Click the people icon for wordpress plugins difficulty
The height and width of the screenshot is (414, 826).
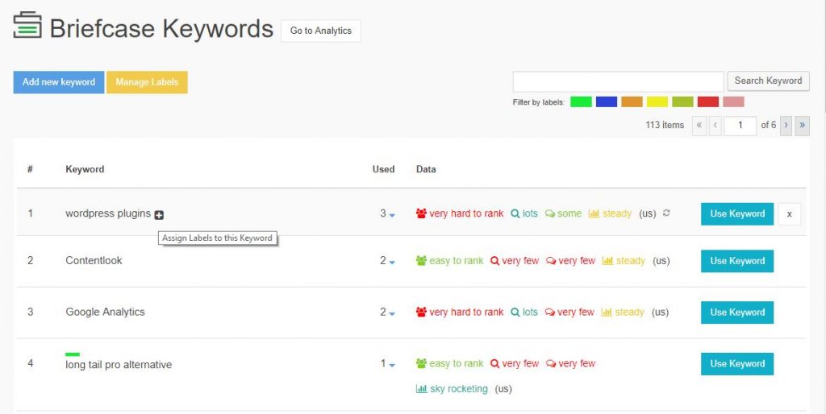(x=421, y=213)
